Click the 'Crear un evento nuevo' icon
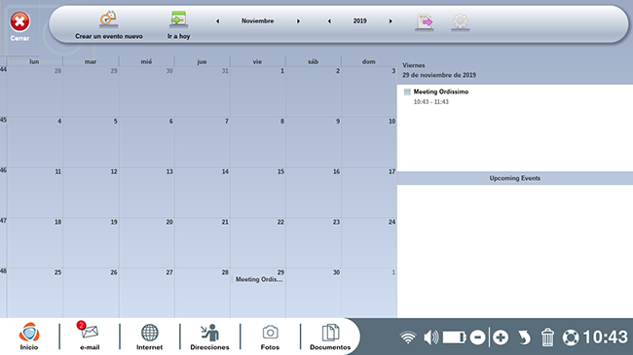The width and height of the screenshot is (633, 355). [x=109, y=18]
